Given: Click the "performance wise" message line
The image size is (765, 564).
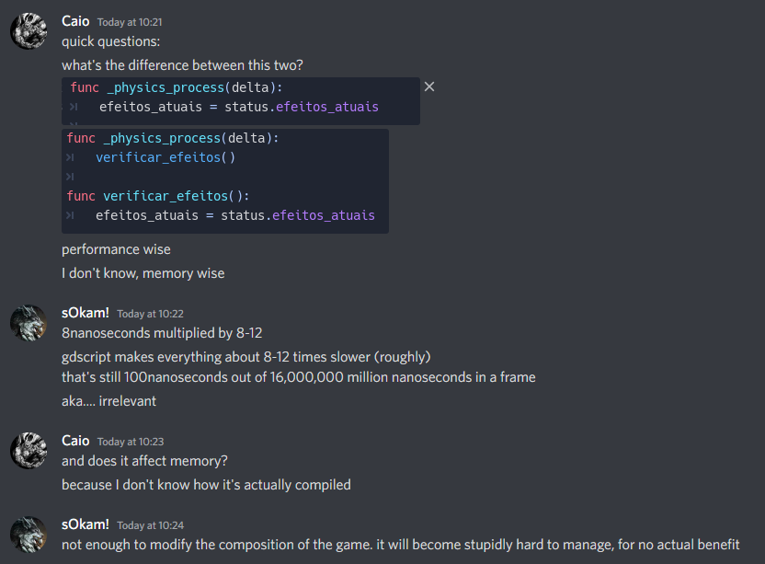Looking at the screenshot, I should (116, 249).
